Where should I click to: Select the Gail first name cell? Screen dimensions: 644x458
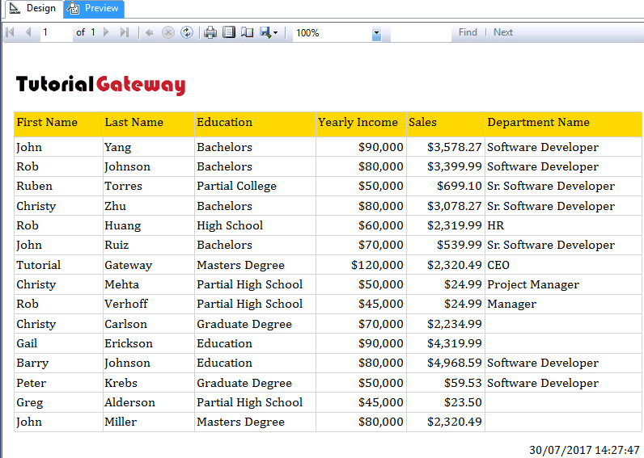tap(58, 343)
